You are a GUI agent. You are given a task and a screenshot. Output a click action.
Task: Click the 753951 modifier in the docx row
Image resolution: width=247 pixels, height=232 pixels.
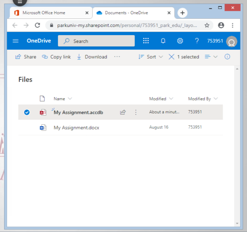(x=195, y=127)
